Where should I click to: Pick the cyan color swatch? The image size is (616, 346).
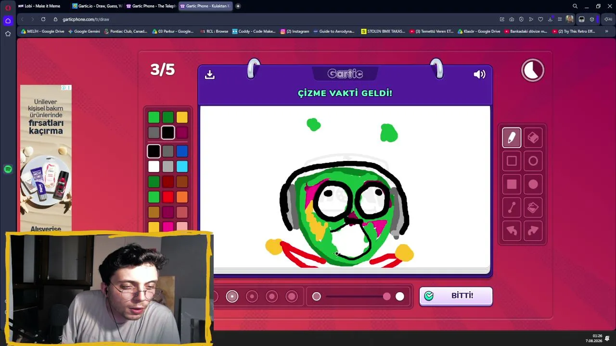pos(182,167)
